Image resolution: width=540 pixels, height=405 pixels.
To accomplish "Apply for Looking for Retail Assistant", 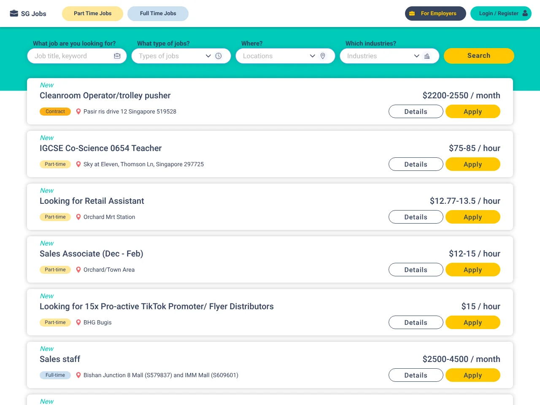I will pos(472,217).
